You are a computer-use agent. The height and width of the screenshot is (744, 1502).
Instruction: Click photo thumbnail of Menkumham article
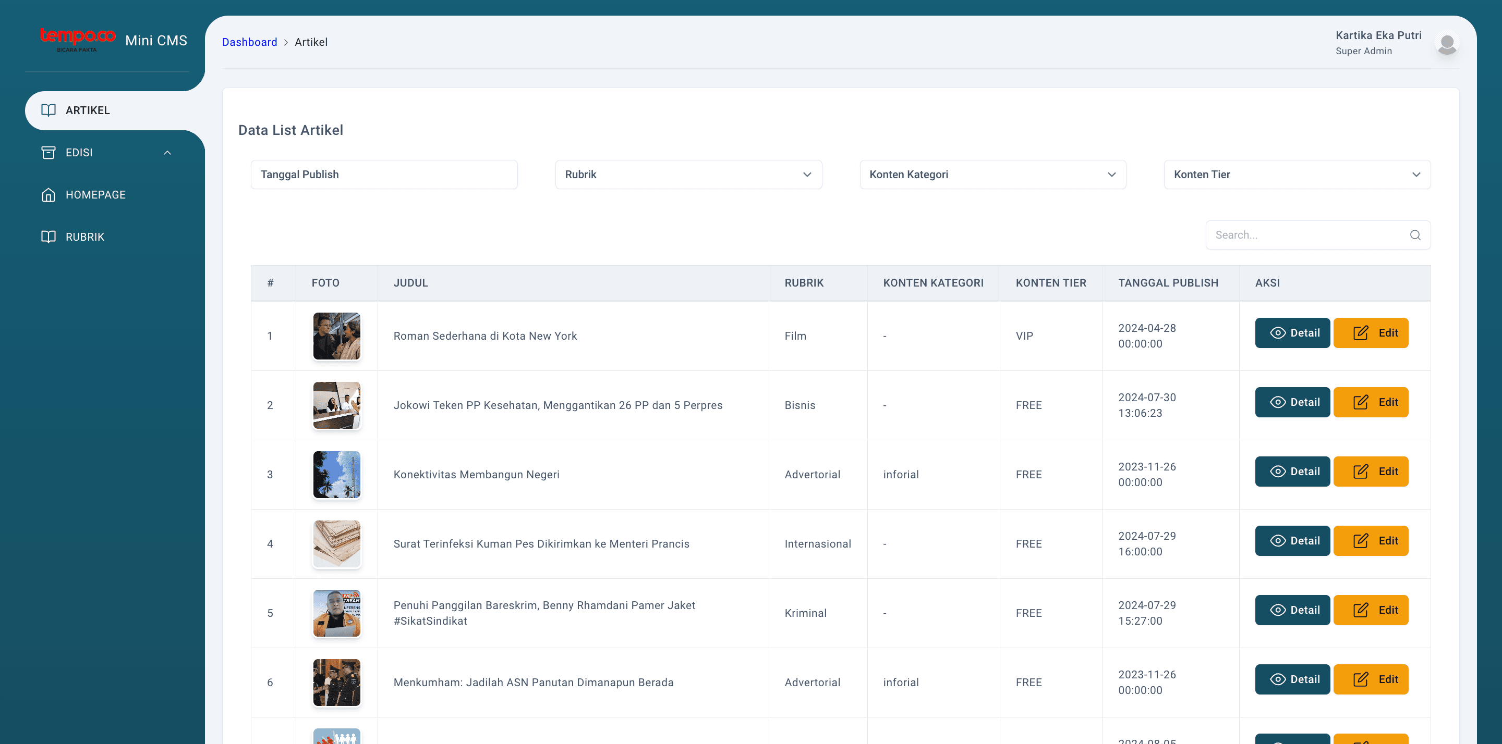(336, 682)
